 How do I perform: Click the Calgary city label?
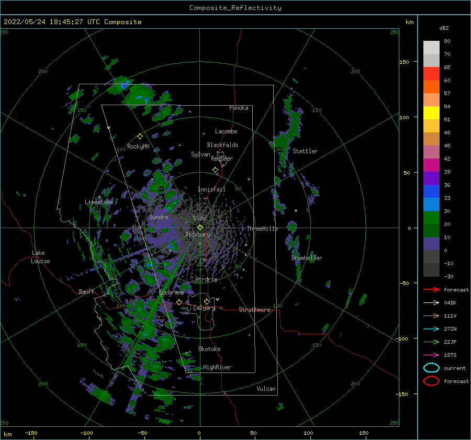(204, 308)
